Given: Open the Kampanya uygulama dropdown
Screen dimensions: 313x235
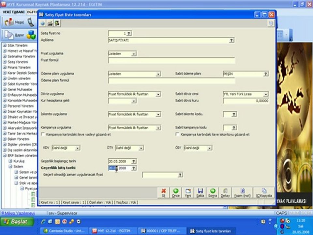Looking at the screenshot, I should point(158,128).
